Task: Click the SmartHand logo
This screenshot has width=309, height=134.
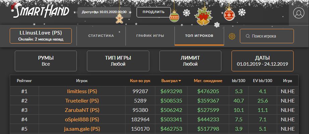Action: tap(40, 11)
